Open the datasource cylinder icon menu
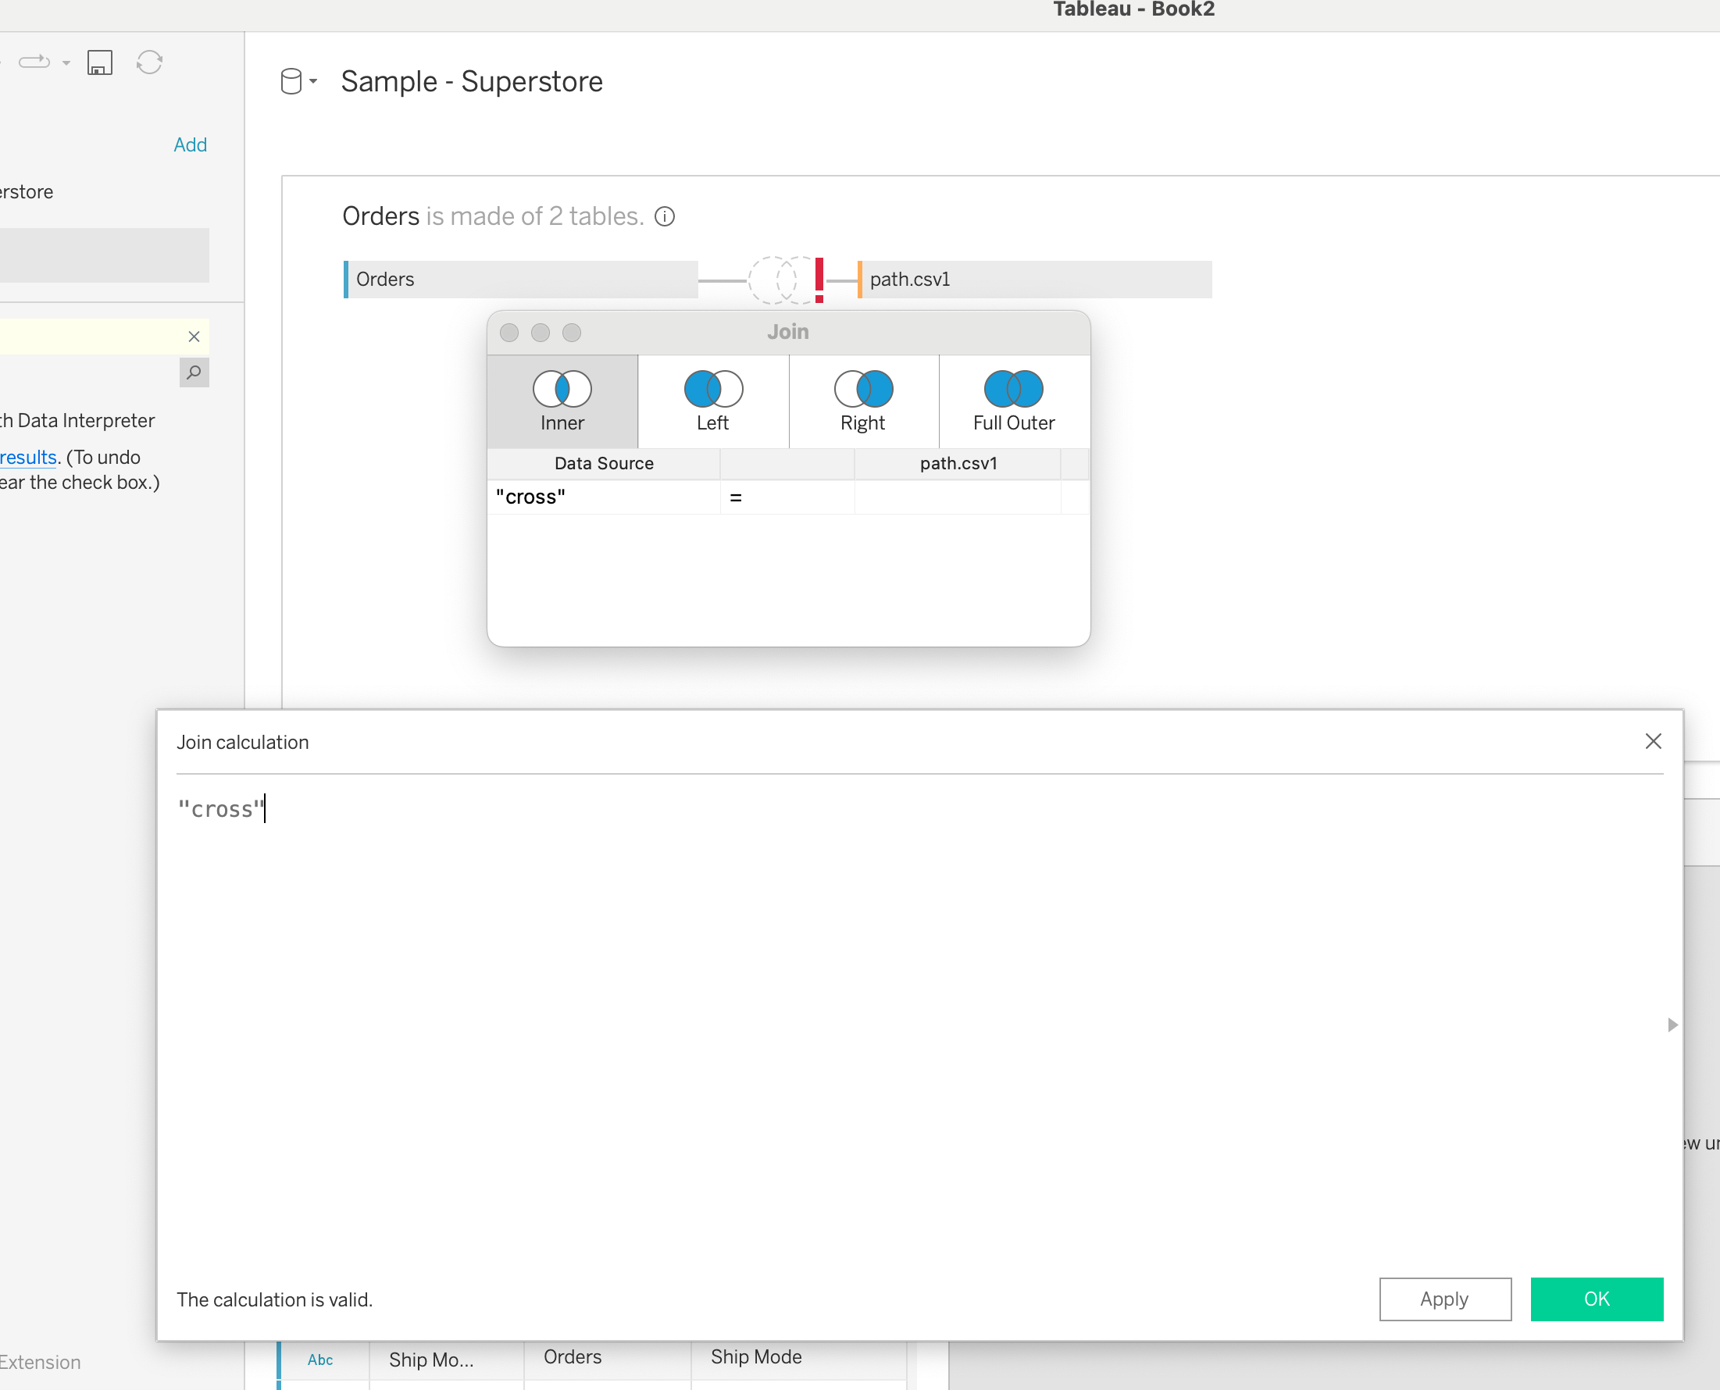 292,82
